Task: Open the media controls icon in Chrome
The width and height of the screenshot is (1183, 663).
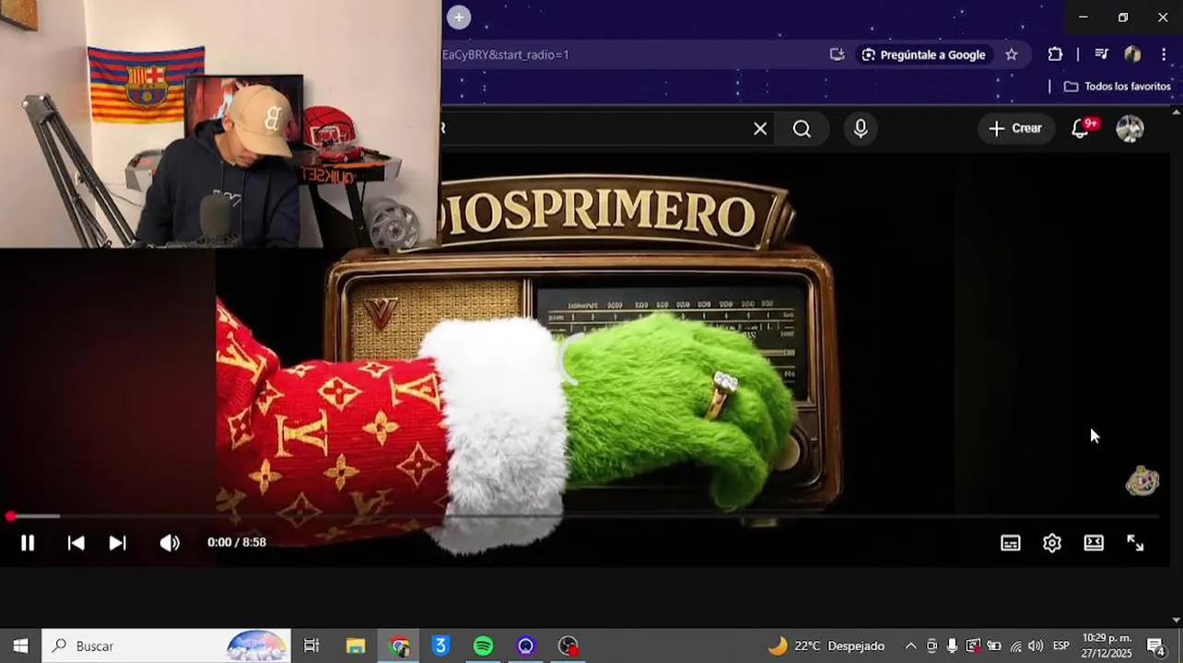Action: point(1101,54)
